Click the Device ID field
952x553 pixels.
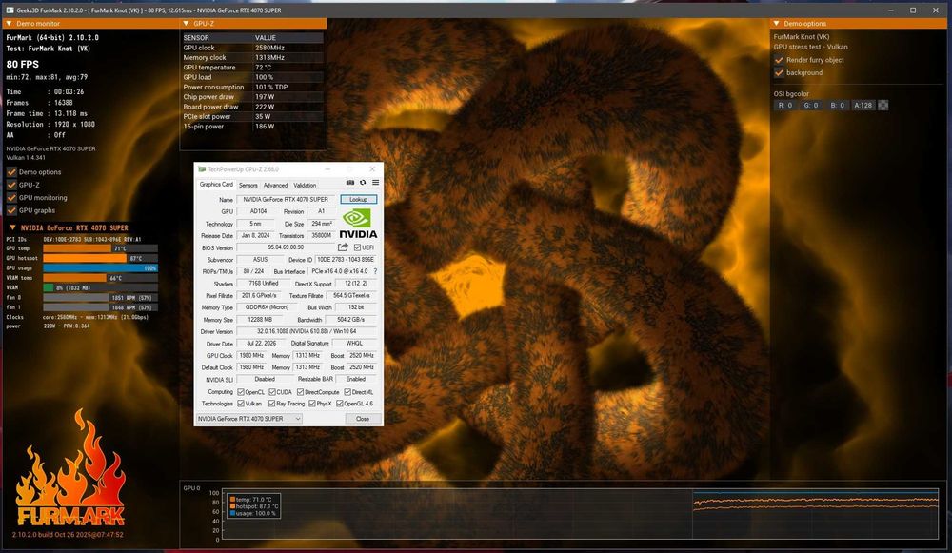coord(346,260)
